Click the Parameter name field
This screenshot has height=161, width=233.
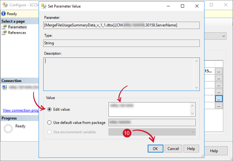(121, 25)
